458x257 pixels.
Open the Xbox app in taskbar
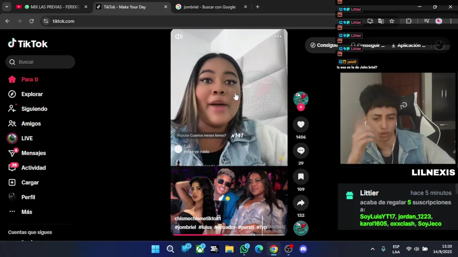click(x=200, y=249)
